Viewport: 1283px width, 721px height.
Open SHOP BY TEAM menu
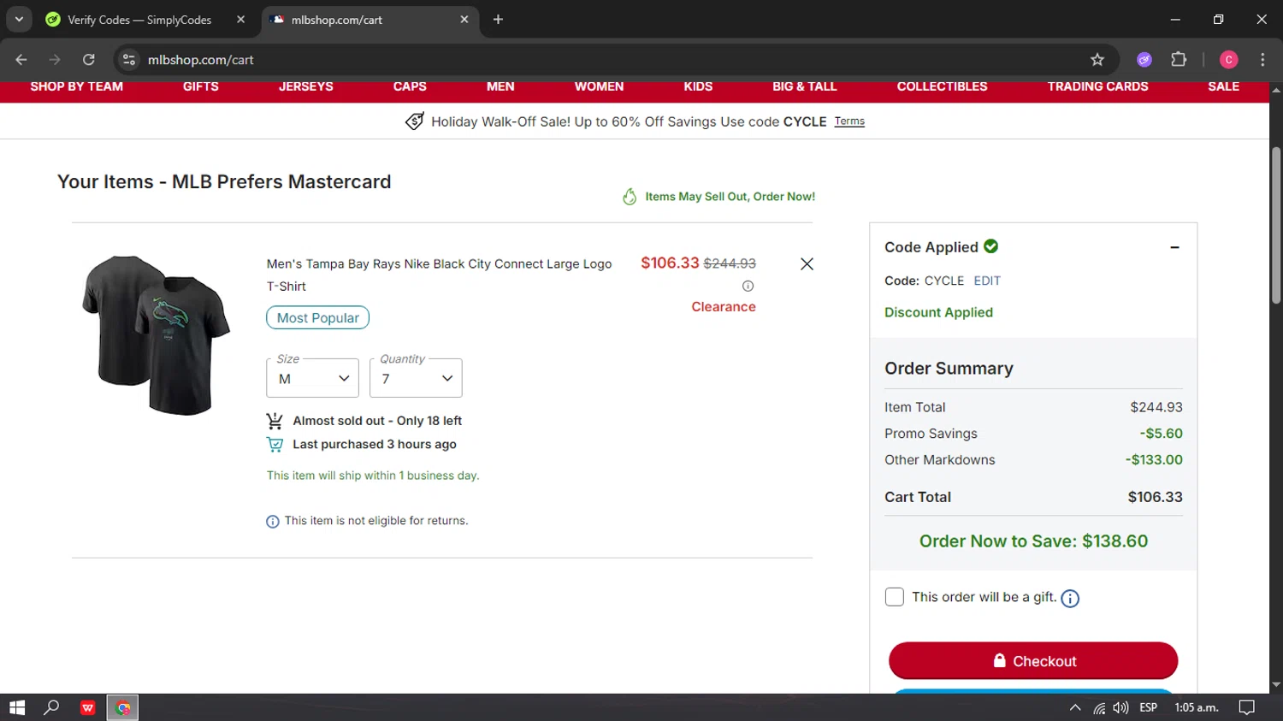[x=77, y=86]
